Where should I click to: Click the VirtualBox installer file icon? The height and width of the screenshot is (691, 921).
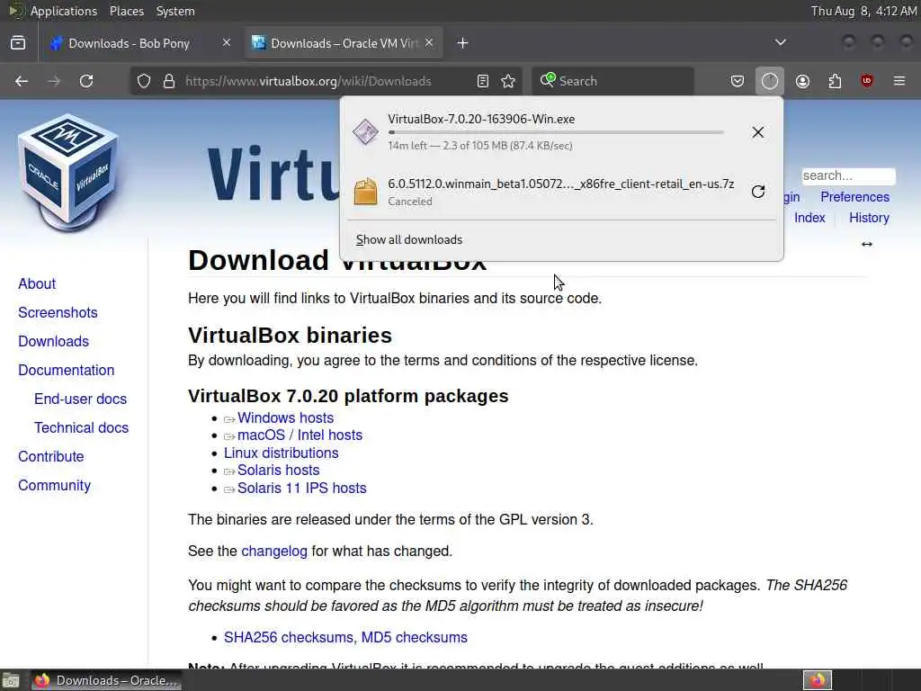(x=365, y=131)
